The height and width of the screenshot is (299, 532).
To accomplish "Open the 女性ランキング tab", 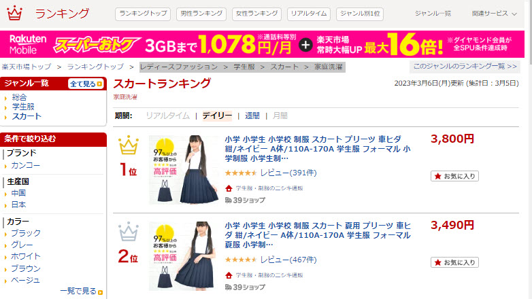I will click(x=256, y=14).
